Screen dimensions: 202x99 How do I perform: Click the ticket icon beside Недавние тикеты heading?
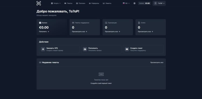click(40, 62)
